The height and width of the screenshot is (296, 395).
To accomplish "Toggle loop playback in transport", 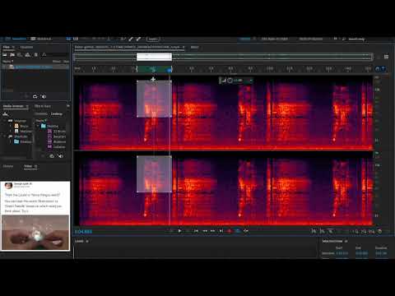I will click(238, 231).
